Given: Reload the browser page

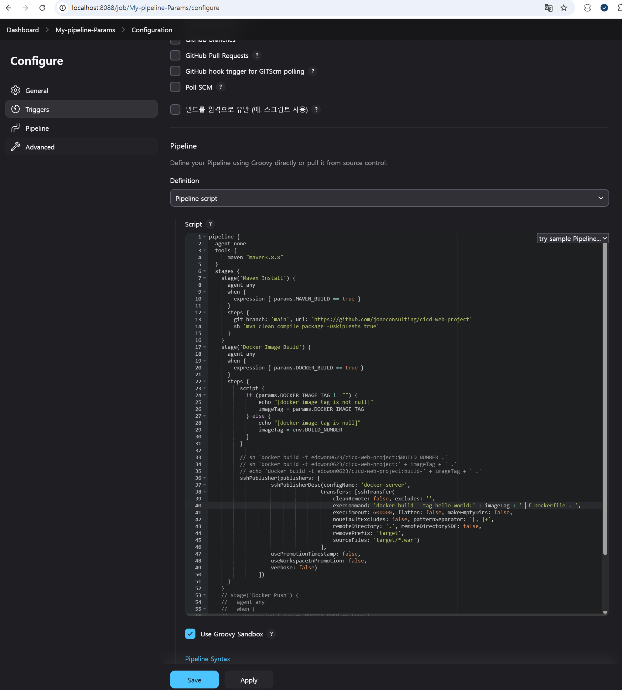Looking at the screenshot, I should point(42,8).
